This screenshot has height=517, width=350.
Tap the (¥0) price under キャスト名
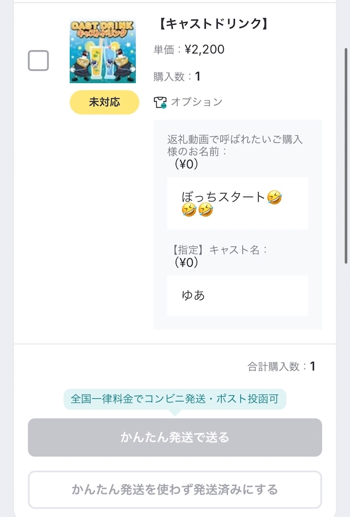186,262
